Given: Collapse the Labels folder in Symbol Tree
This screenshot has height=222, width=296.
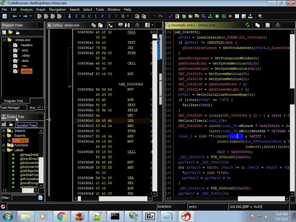Looking at the screenshot, I should click(3, 150).
